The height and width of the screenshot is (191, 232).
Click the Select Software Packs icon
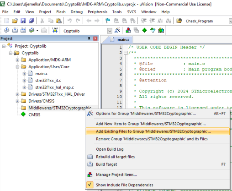(153, 30)
